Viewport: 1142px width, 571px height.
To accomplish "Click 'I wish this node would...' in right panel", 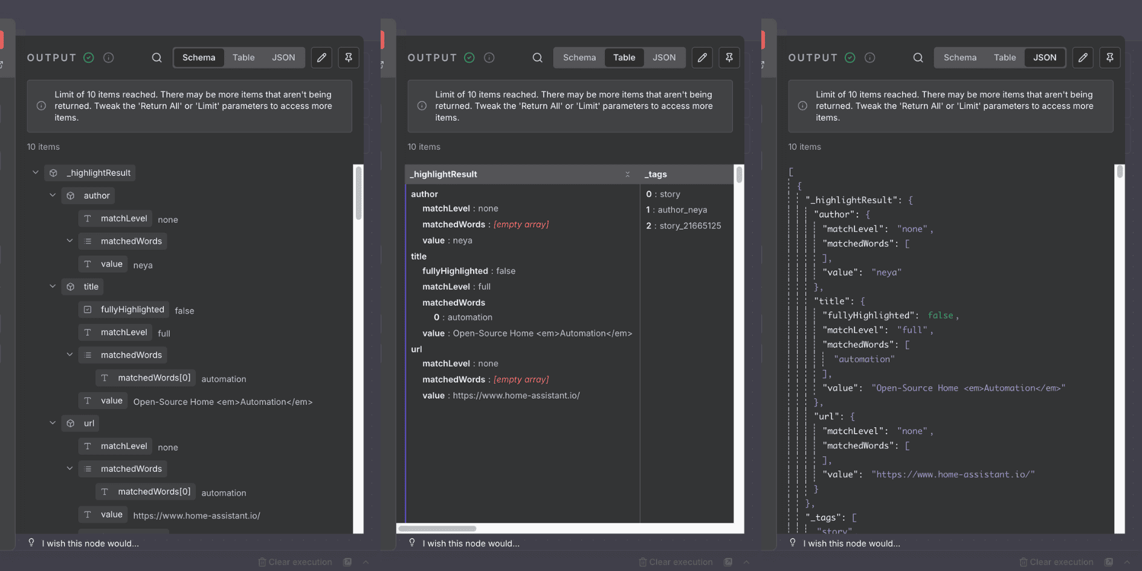I will (852, 543).
